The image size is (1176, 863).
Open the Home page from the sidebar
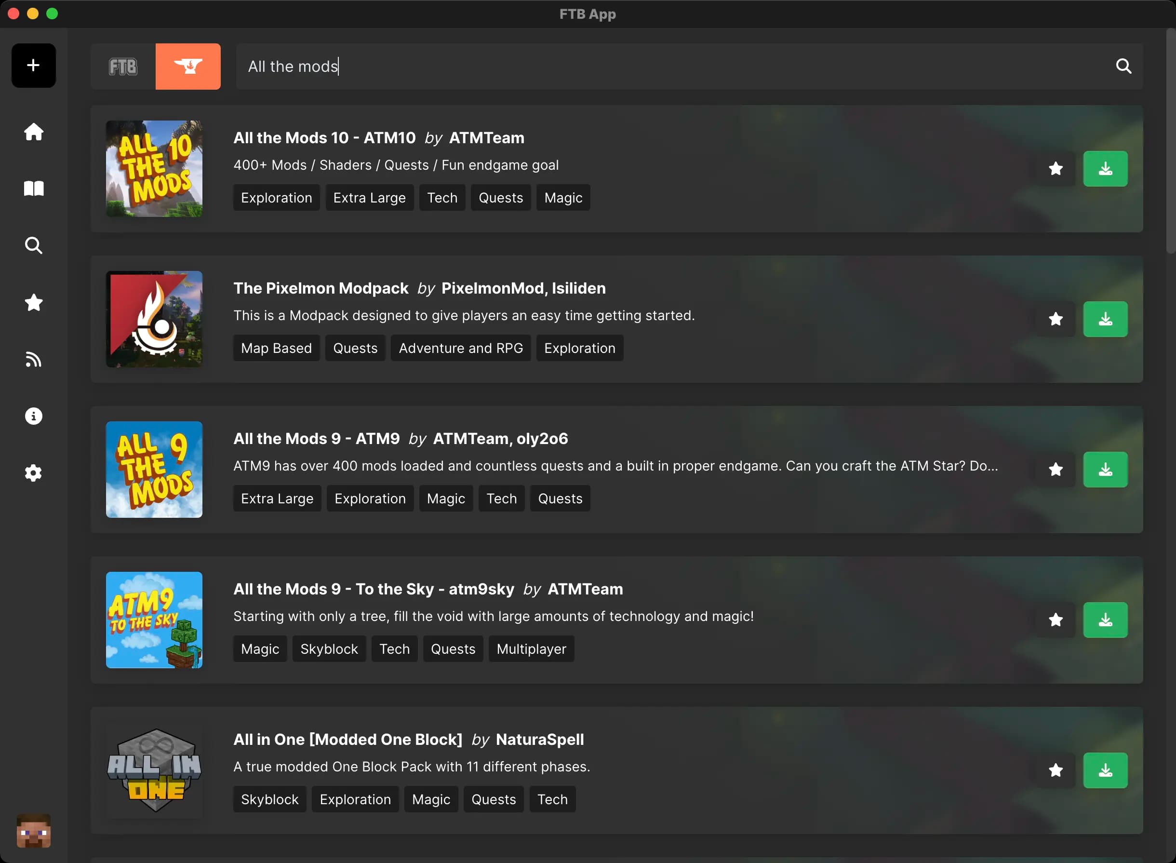(x=33, y=132)
